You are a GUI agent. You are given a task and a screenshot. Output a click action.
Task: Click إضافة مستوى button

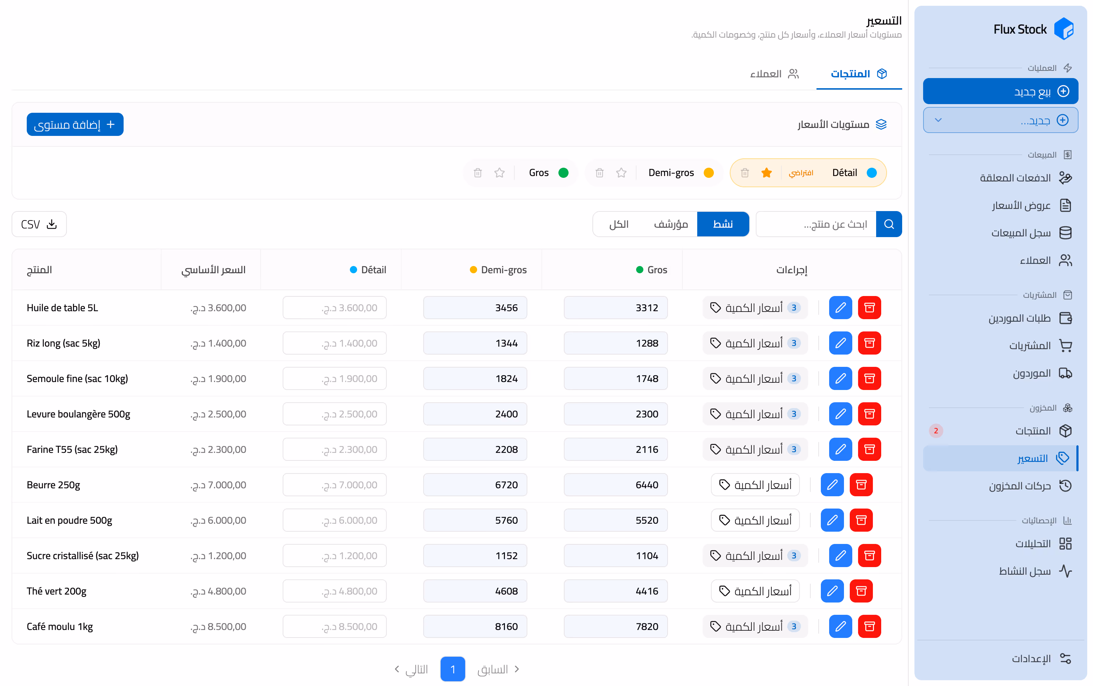pos(75,124)
